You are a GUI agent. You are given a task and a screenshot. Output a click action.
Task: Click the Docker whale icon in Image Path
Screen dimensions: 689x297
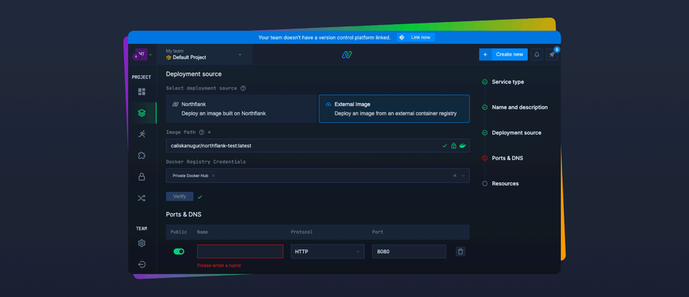(463, 146)
